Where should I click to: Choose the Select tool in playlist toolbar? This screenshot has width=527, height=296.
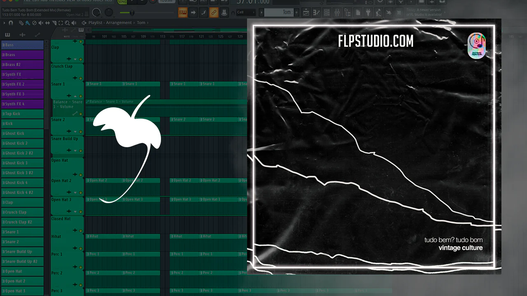coord(61,23)
